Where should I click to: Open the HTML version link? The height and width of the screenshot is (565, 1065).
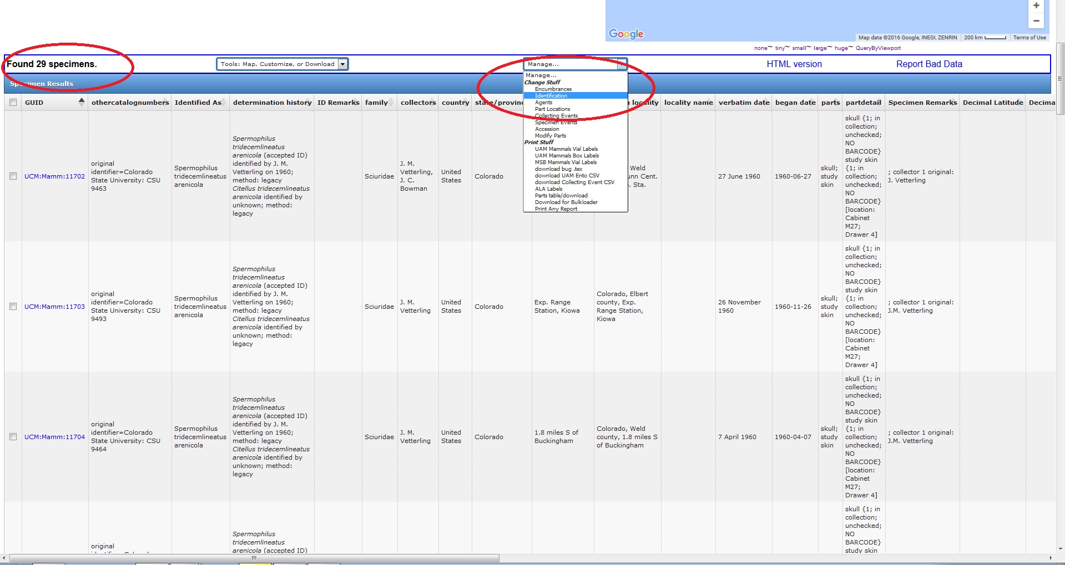(794, 64)
